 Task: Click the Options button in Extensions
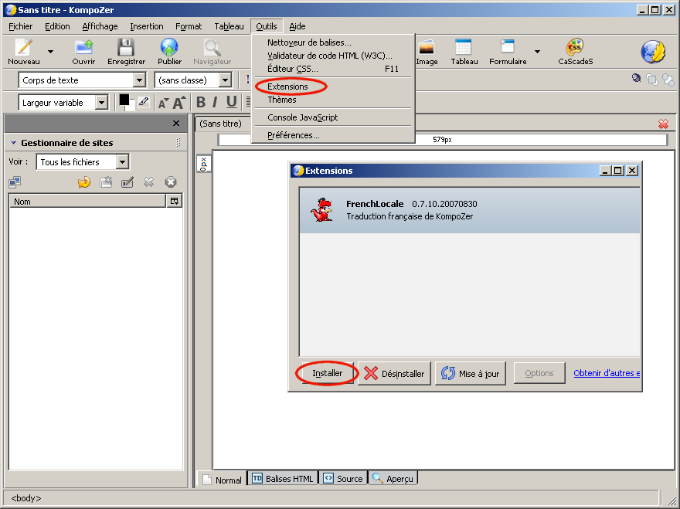[x=539, y=373]
